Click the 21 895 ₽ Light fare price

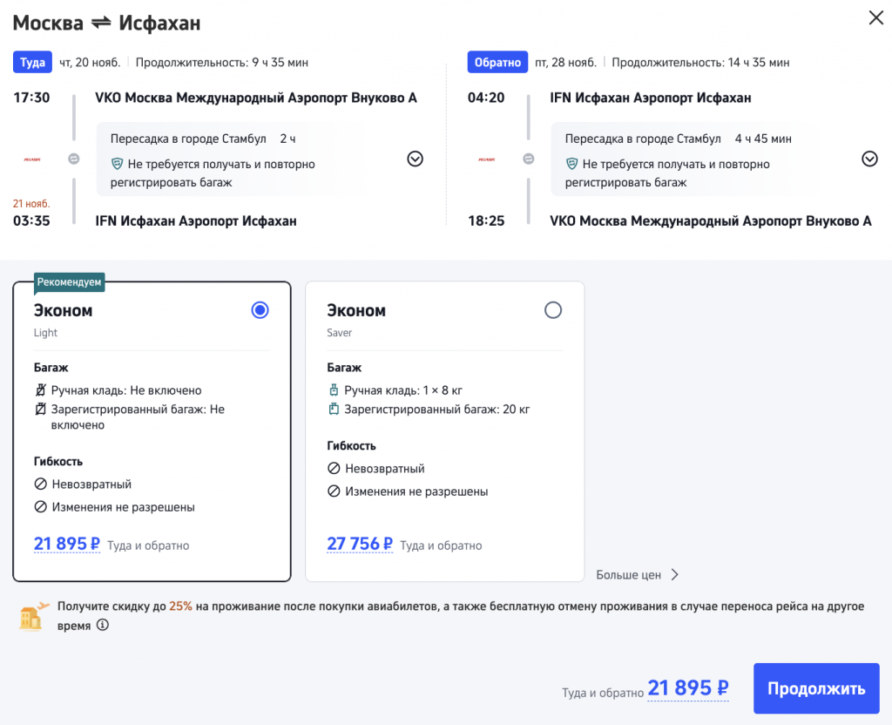pyautogui.click(x=66, y=545)
